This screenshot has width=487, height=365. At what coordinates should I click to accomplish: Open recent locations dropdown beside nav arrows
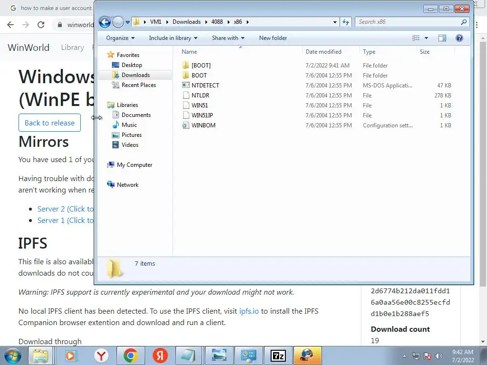[x=127, y=22]
